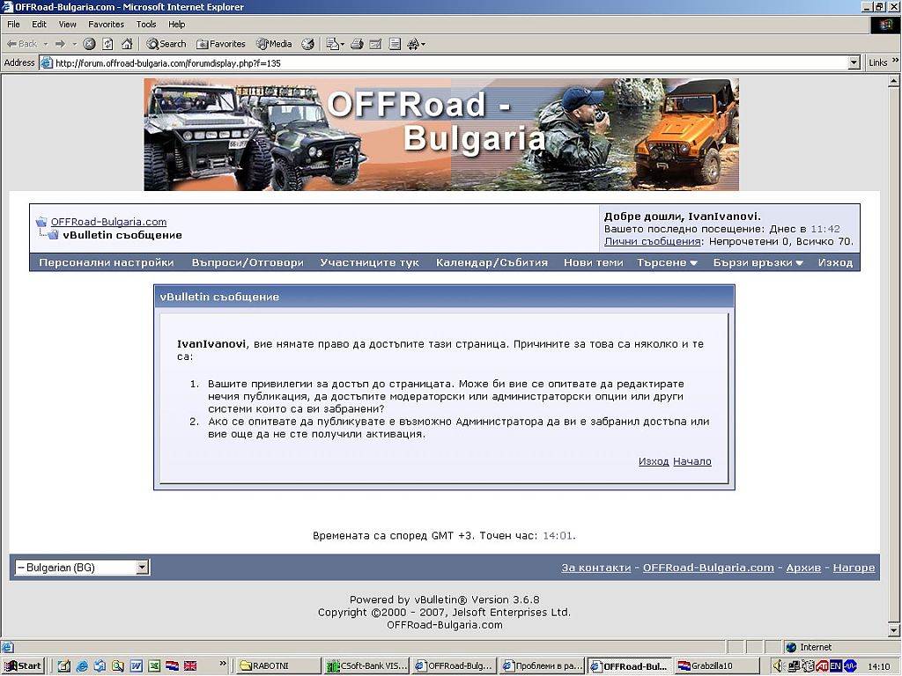The height and width of the screenshot is (676, 902).
Task: Switch to Проблеми в ра... taskbar window
Action: [x=542, y=665]
